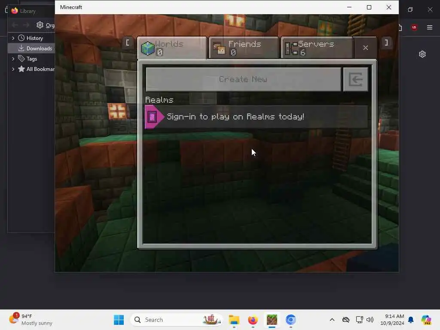This screenshot has height=330, width=440.
Task: Switch to the Worlds tab
Action: click(x=172, y=48)
